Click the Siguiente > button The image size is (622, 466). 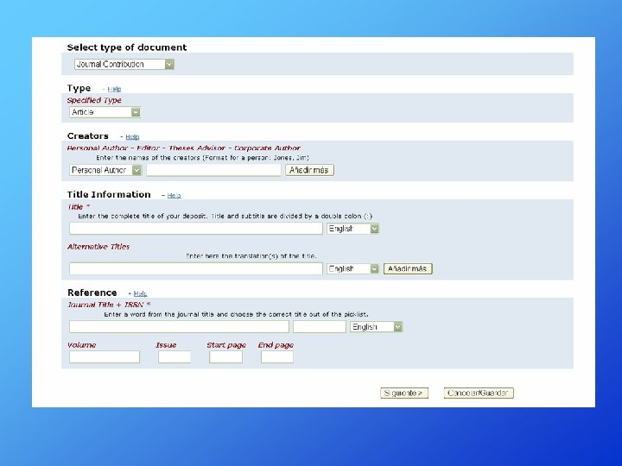pos(404,394)
